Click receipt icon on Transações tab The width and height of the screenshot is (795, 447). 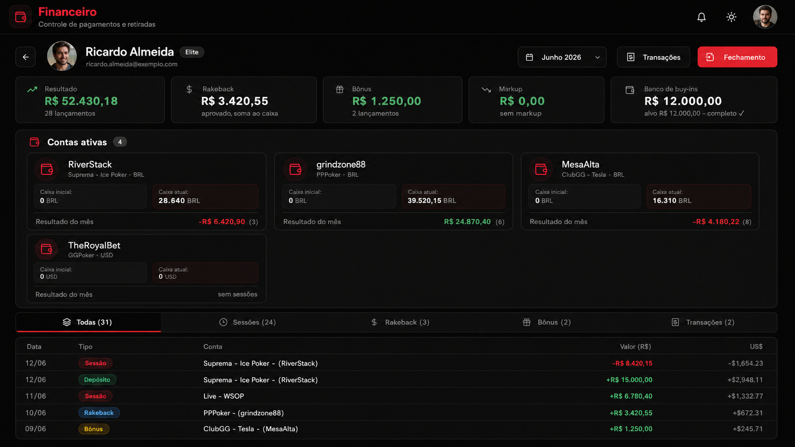675,322
